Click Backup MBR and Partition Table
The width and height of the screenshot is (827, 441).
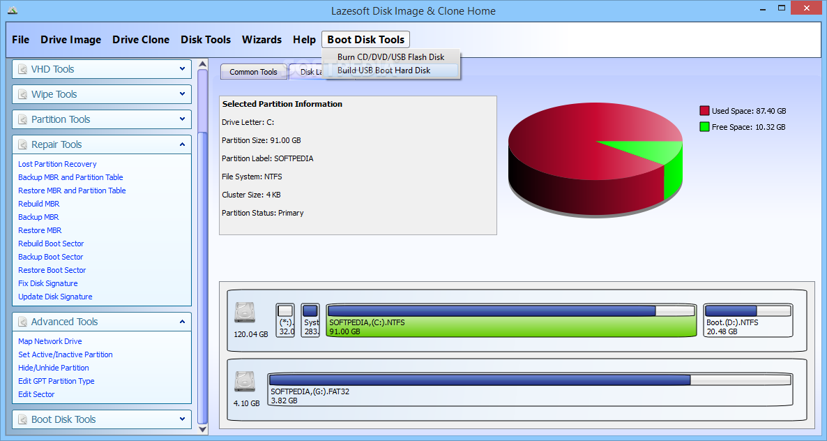(x=70, y=177)
